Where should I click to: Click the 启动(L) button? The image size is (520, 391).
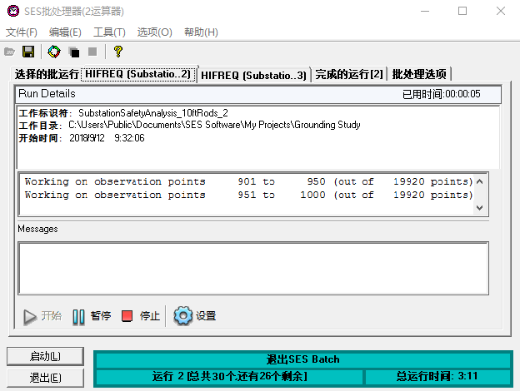pos(45,356)
